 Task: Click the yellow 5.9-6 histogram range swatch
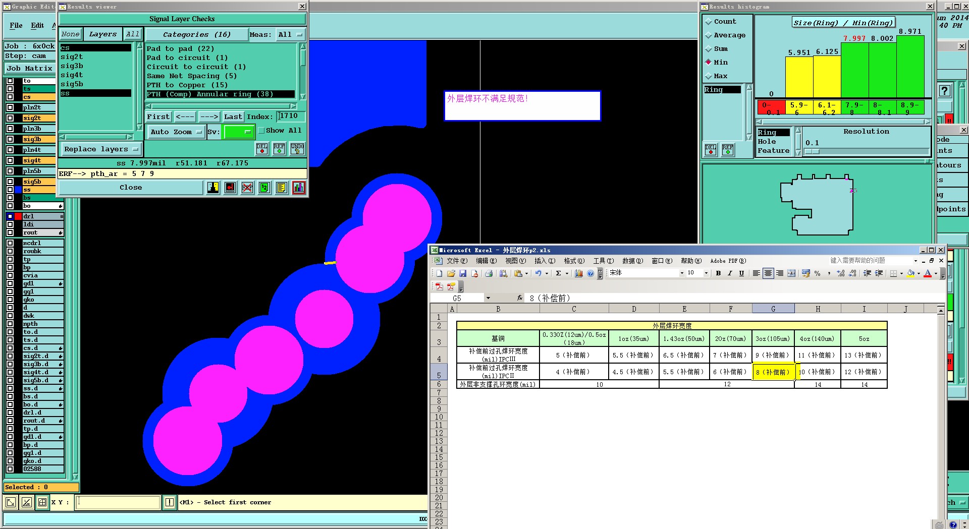[x=799, y=108]
